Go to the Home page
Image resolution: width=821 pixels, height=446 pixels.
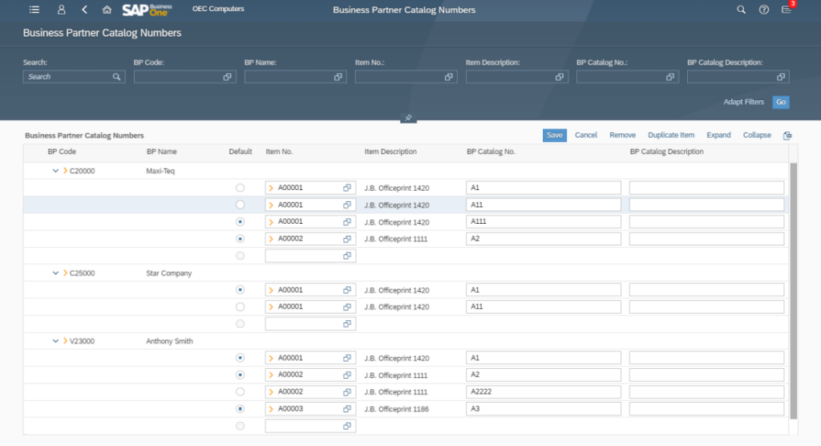click(x=107, y=10)
